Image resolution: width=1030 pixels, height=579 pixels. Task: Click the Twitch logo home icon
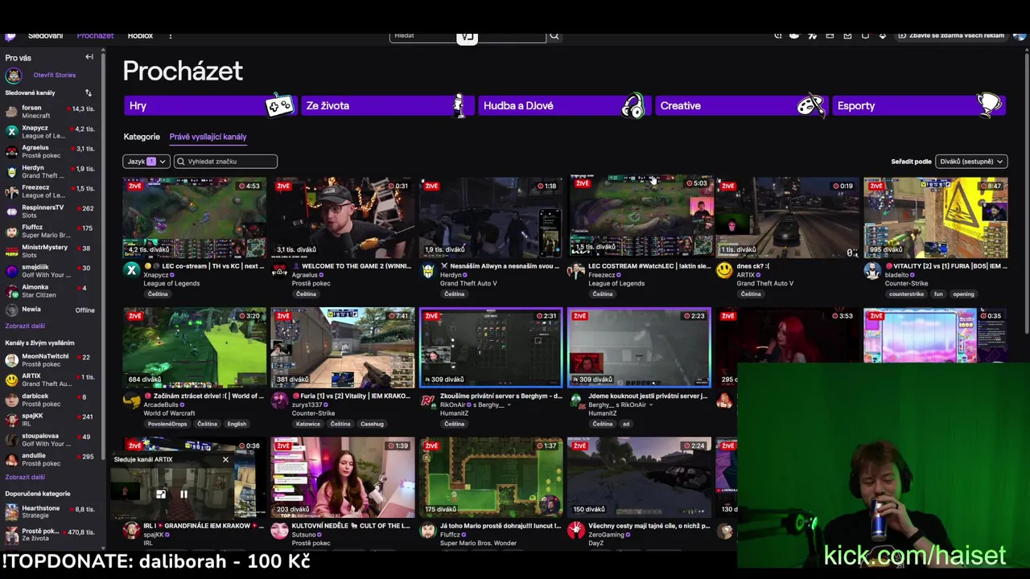(x=10, y=36)
